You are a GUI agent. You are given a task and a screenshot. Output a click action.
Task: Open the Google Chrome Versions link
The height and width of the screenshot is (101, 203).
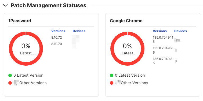160,31
